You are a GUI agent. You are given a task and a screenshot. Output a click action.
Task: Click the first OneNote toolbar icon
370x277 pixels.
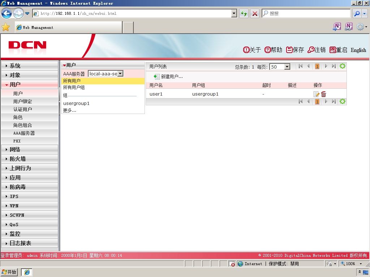(x=337, y=27)
